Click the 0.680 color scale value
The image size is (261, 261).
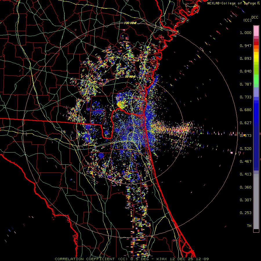[246, 110]
